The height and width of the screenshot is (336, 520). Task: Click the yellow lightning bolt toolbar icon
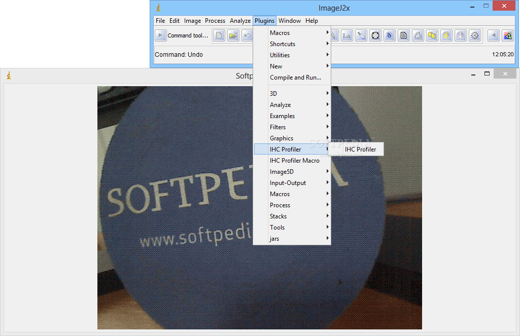(446, 35)
